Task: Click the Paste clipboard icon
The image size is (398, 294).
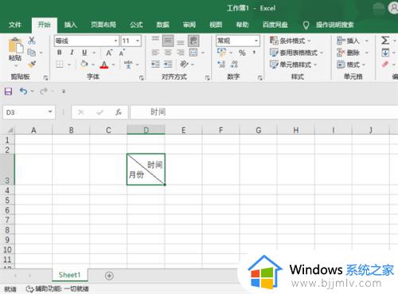Action: [15, 45]
